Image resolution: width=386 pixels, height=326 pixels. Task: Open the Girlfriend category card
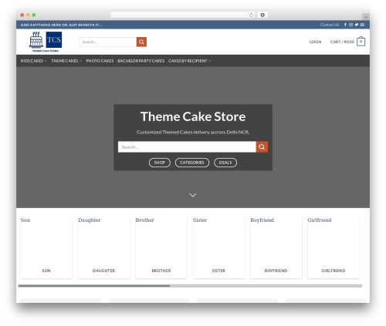[334, 247]
